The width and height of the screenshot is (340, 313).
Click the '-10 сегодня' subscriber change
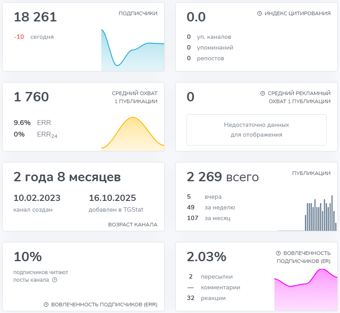coord(33,37)
